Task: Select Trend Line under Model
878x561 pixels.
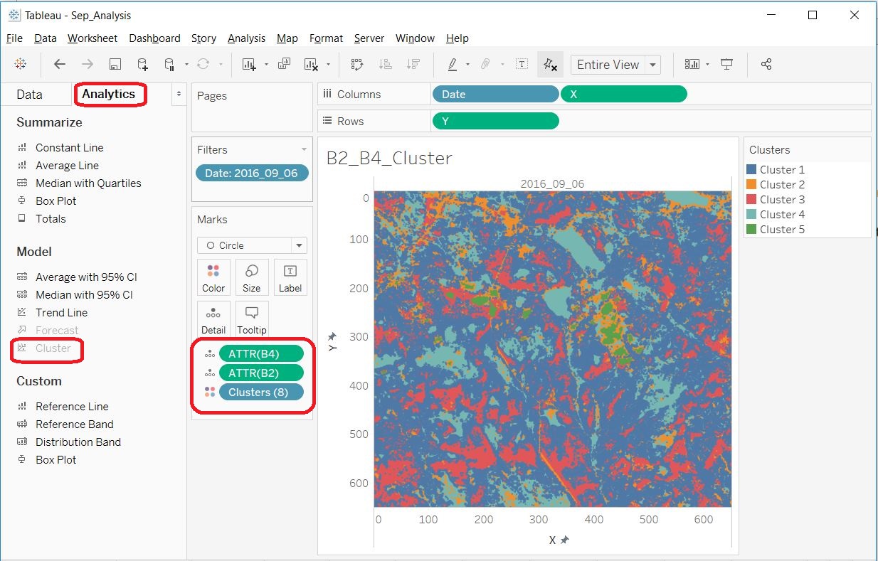Action: pos(61,313)
